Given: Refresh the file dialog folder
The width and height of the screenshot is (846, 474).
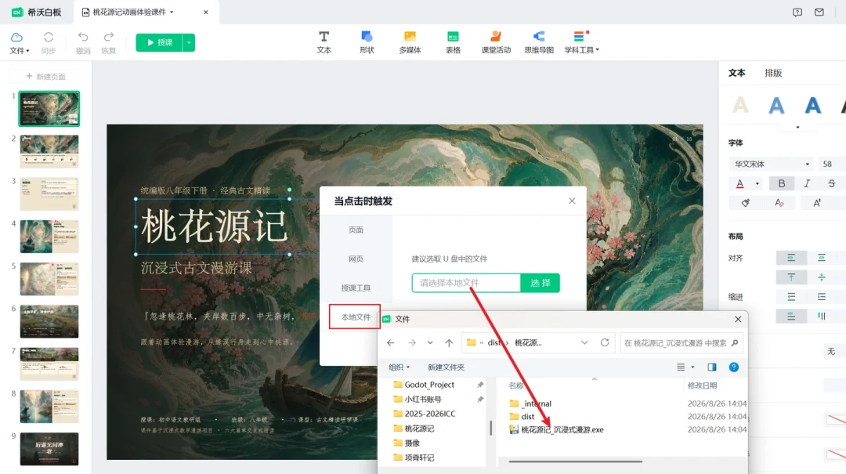Looking at the screenshot, I should (605, 343).
